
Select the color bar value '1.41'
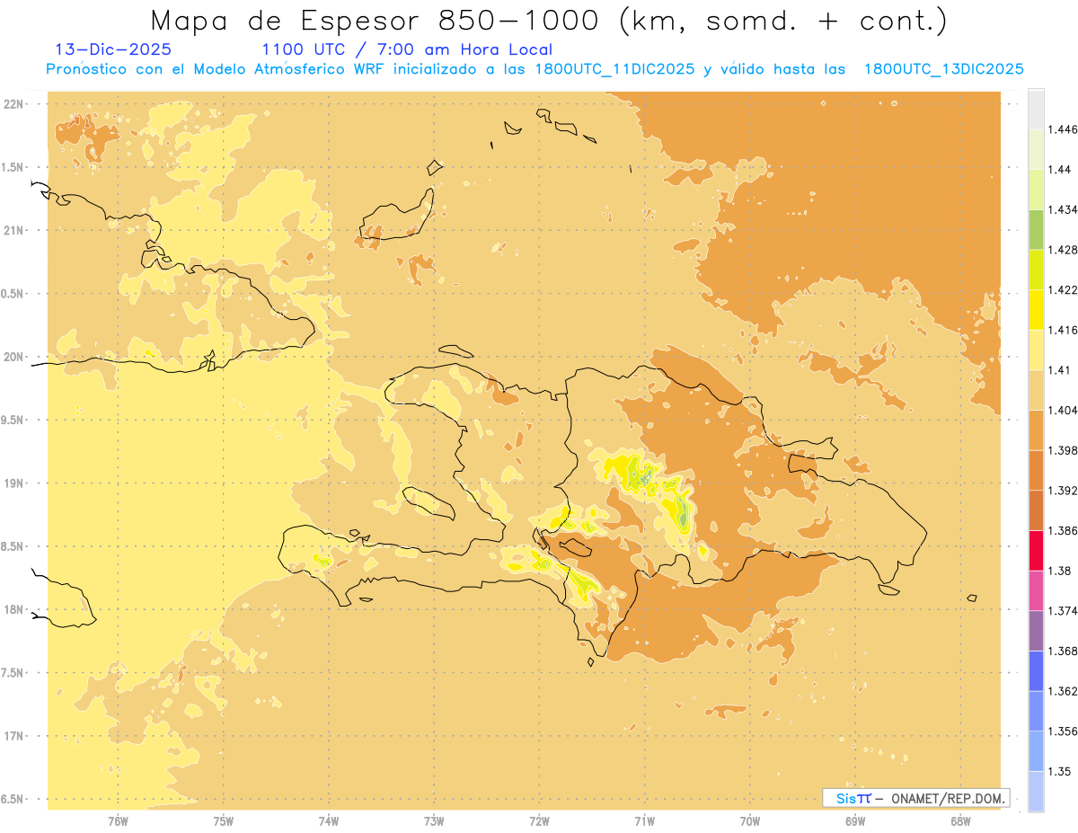1060,369
